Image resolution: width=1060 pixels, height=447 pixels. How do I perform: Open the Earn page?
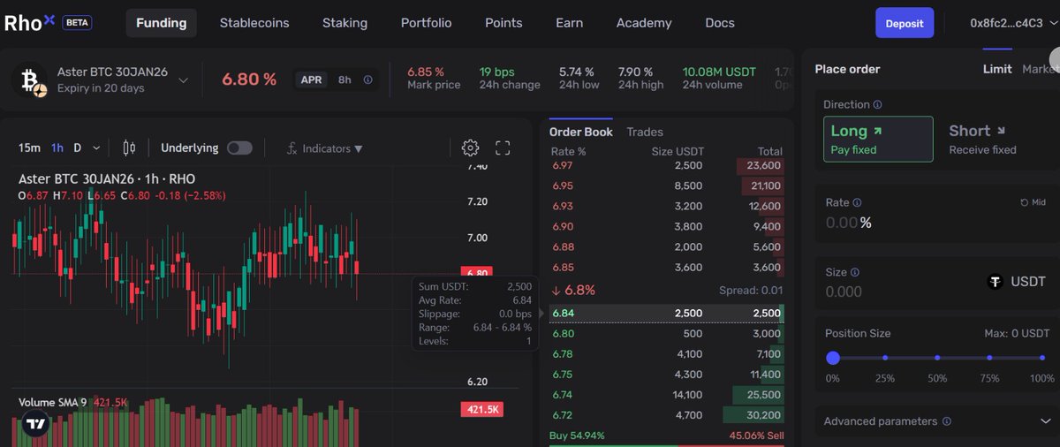(x=569, y=23)
